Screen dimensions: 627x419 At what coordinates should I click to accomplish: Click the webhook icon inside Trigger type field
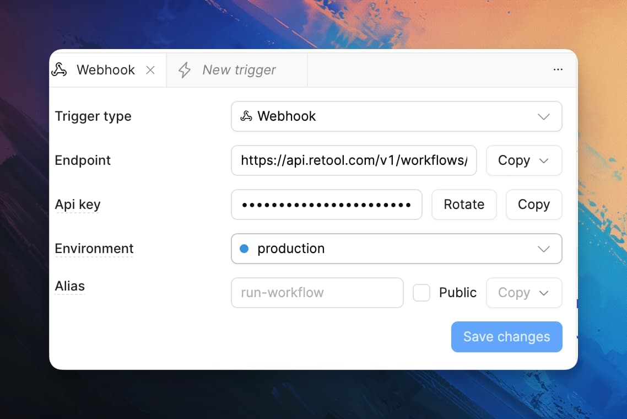(x=246, y=116)
